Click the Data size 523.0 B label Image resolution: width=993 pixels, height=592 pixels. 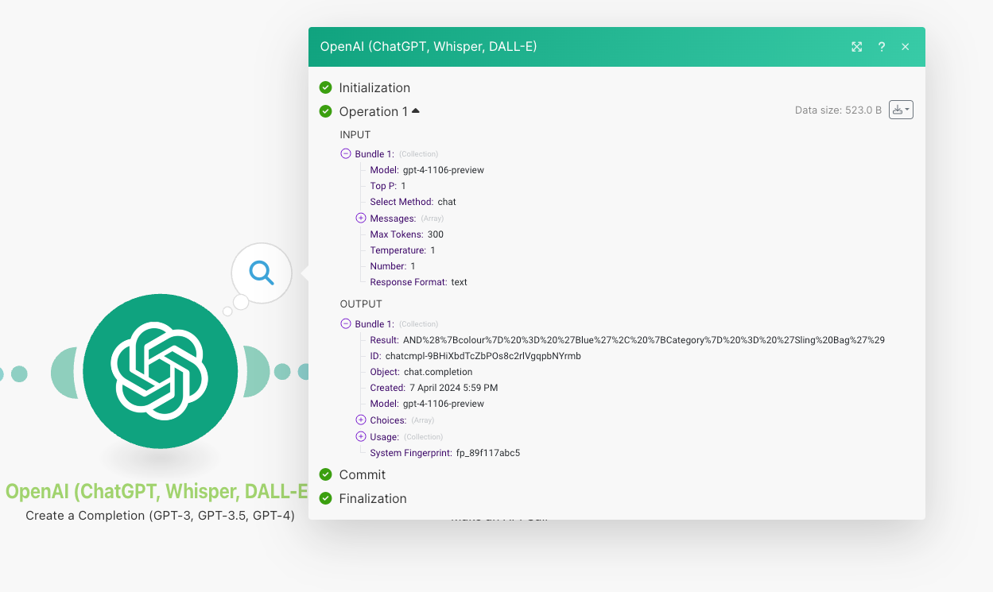click(x=838, y=110)
